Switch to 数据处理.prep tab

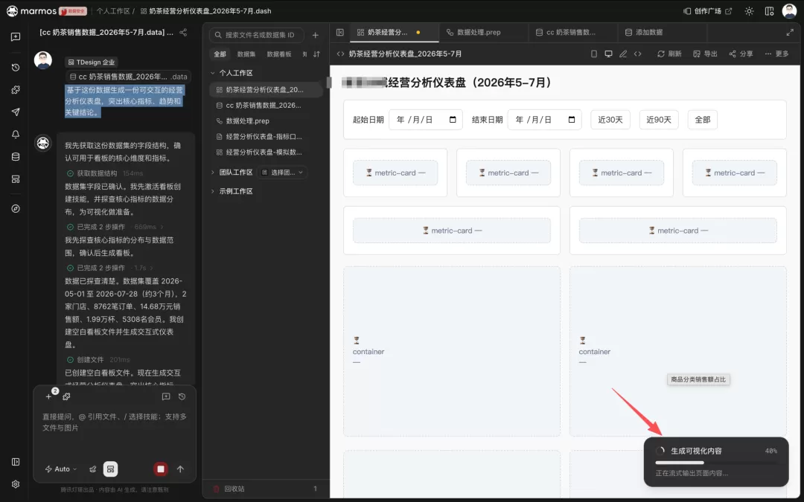point(484,32)
